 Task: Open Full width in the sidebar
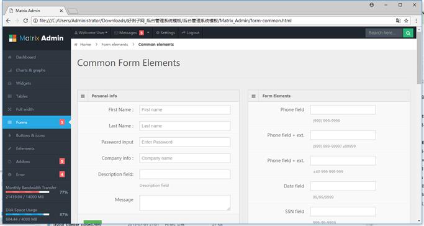[37, 109]
